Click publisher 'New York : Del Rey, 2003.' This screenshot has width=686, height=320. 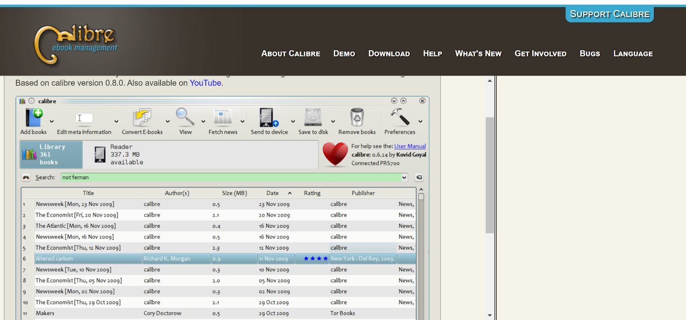(x=363, y=259)
